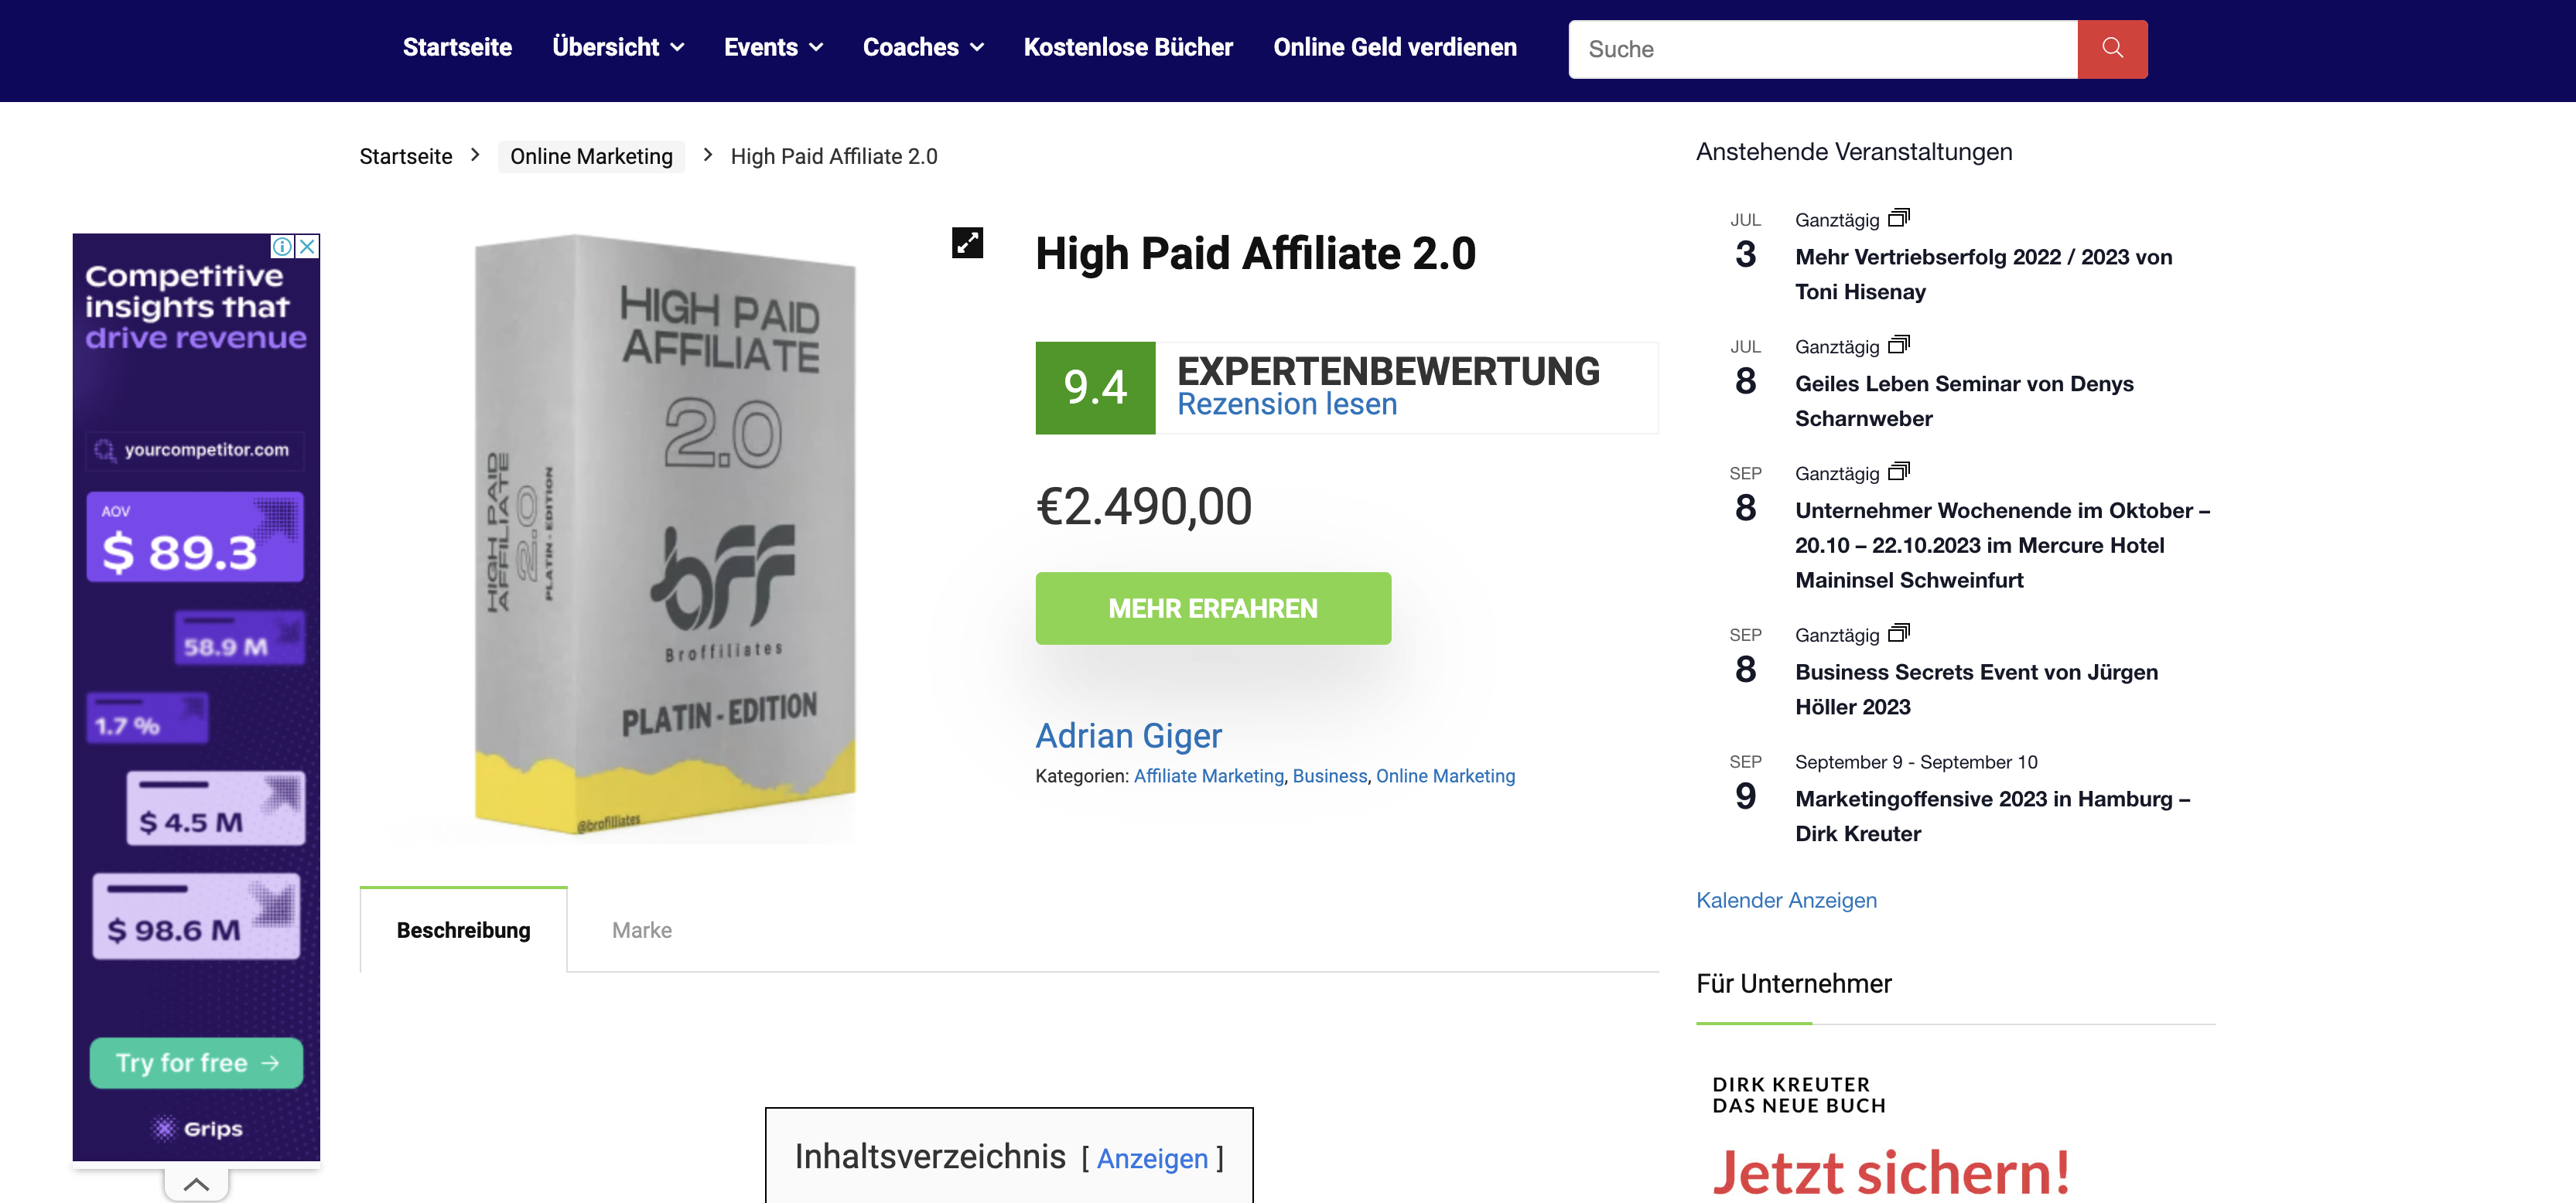The image size is (2576, 1203).
Task: Click the Startseite breadcrumb link
Action: pyautogui.click(x=406, y=156)
